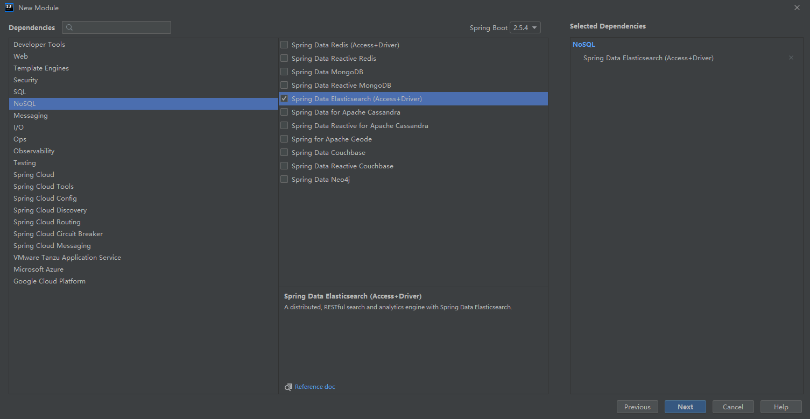810x419 pixels.
Task: Open the Messaging category
Action: 143,115
